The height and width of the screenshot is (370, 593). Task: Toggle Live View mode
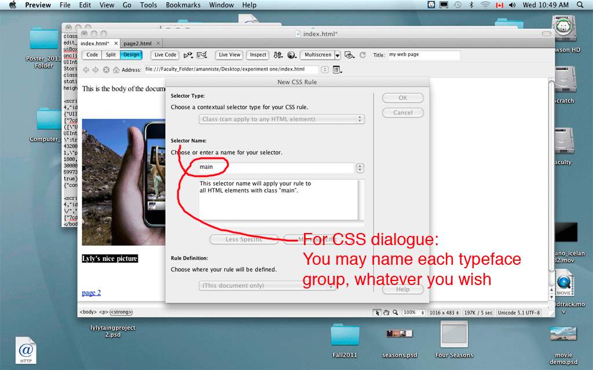[x=229, y=55]
